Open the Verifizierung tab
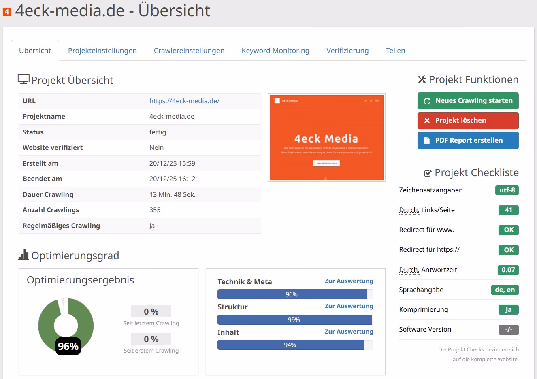537x379 pixels. click(x=347, y=50)
